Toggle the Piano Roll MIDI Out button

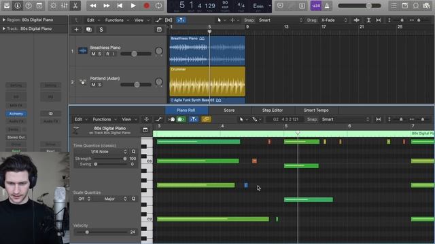pyautogui.click(x=181, y=119)
